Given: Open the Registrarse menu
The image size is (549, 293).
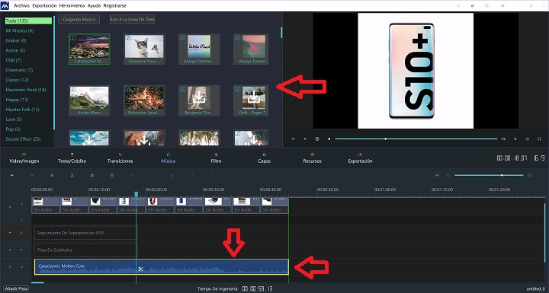Looking at the screenshot, I should [115, 5].
